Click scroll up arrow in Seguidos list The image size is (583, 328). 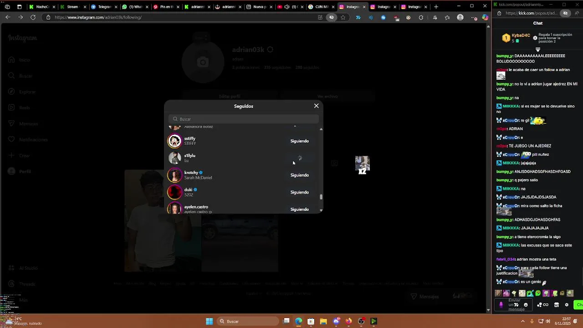tap(321, 129)
